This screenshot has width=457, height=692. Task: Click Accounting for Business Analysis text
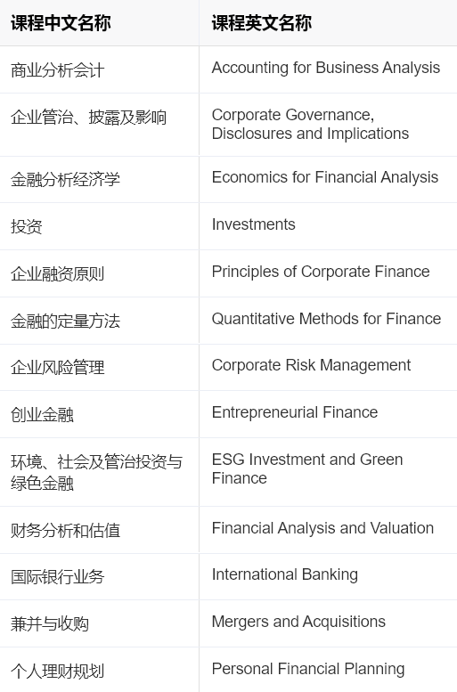coord(326,68)
